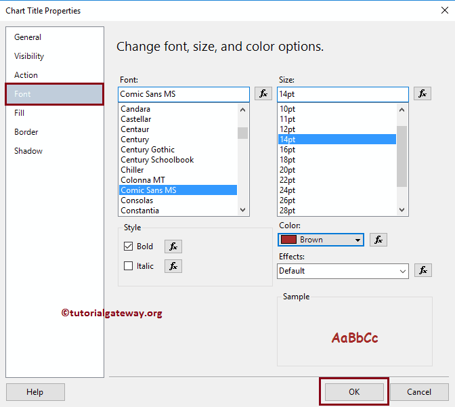Select Centaur font from list
The height and width of the screenshot is (407, 455).
click(x=178, y=129)
